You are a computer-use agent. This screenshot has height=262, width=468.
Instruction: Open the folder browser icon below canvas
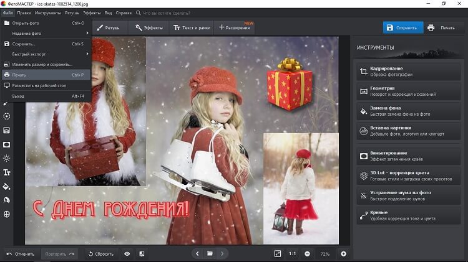(210, 254)
